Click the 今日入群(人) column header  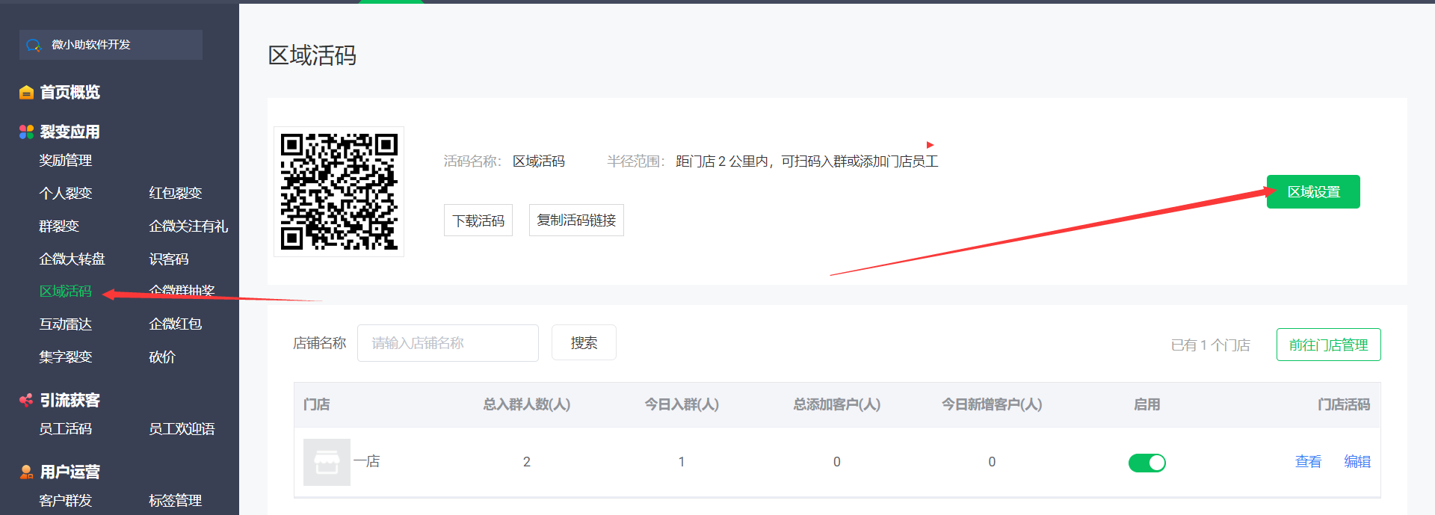pos(682,404)
